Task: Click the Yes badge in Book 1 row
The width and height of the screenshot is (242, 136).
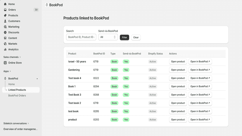Action: (x=126, y=86)
